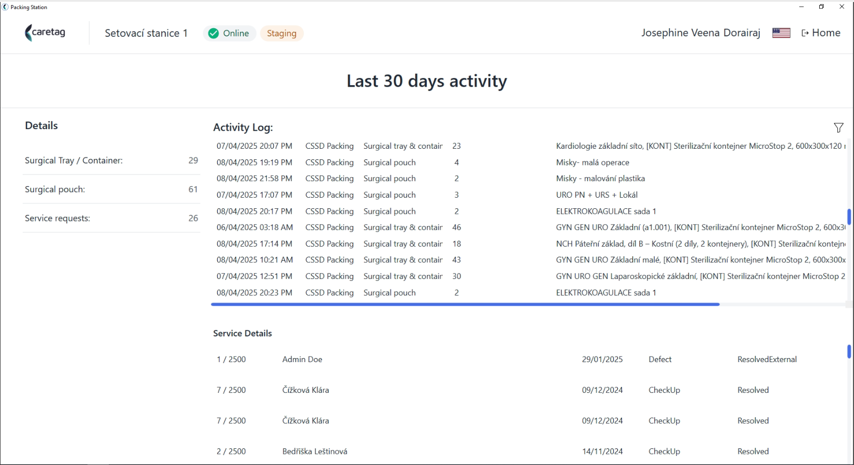The image size is (854, 465).
Task: Click user name Josephine Veena Dorairaj
Action: coord(700,33)
